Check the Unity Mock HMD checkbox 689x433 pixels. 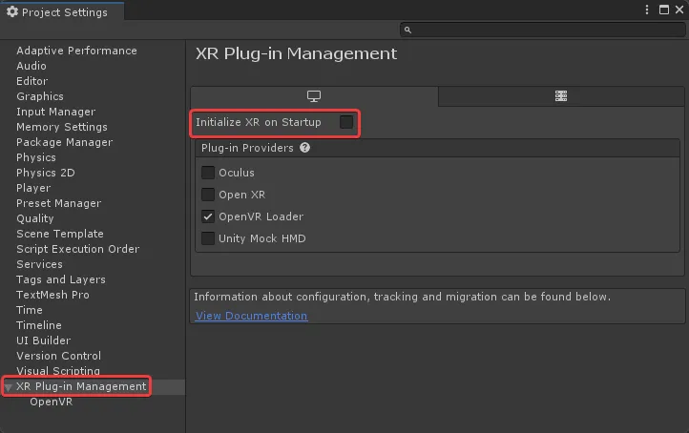[x=208, y=238]
